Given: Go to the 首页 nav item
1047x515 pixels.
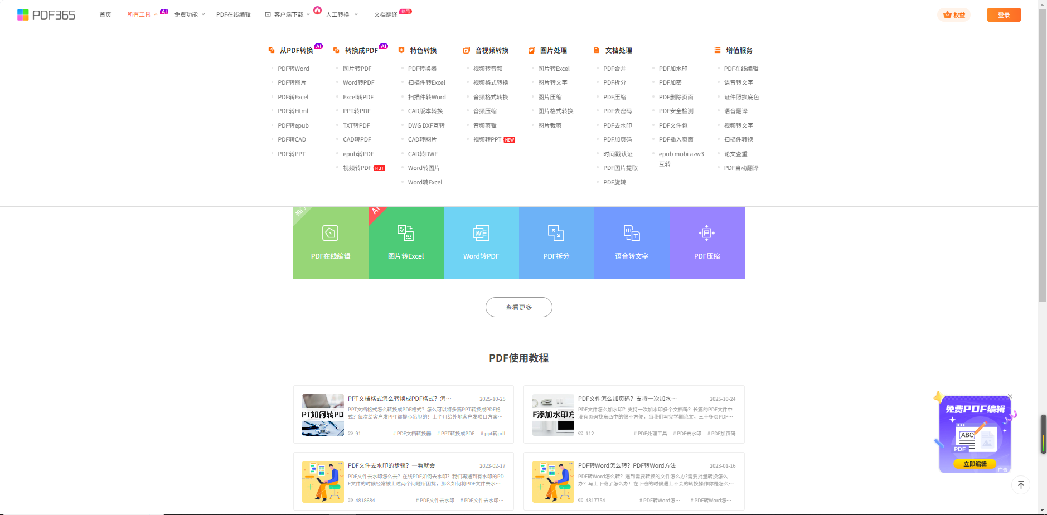Looking at the screenshot, I should (x=105, y=15).
